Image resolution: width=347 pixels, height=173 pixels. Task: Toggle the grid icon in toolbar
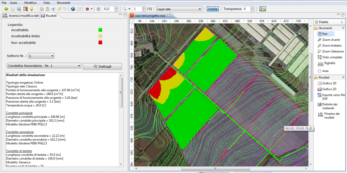(98, 9)
